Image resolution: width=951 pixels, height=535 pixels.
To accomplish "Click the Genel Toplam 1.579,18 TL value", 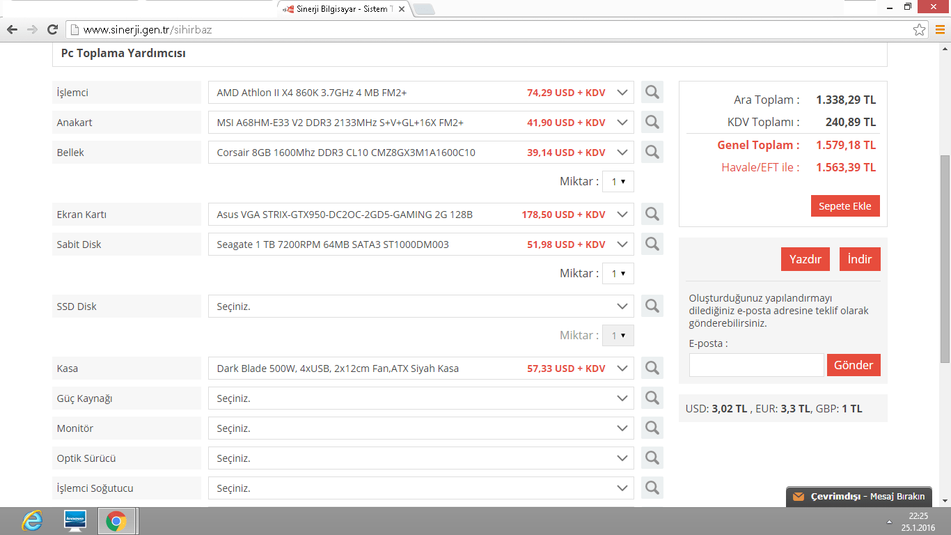I will coord(846,145).
